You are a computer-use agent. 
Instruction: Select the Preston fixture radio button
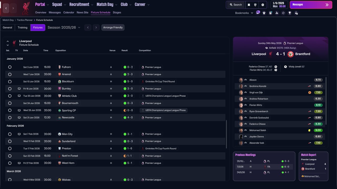click(x=10, y=149)
